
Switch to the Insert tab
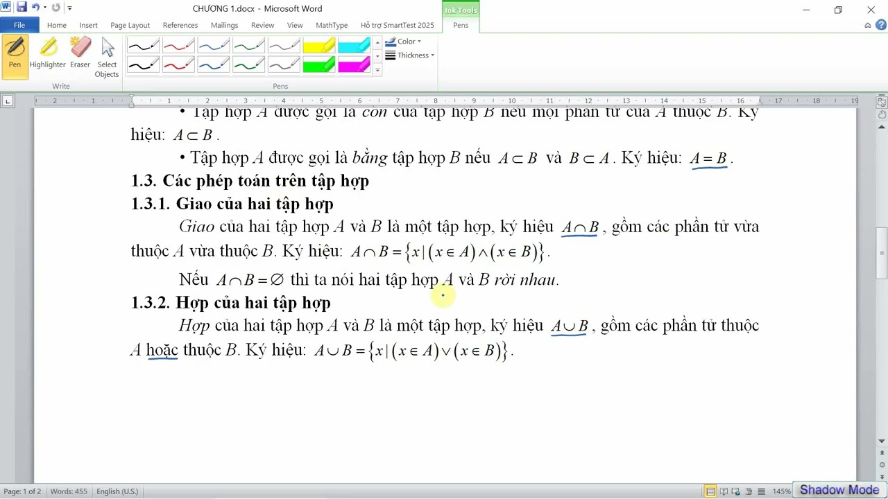[88, 25]
